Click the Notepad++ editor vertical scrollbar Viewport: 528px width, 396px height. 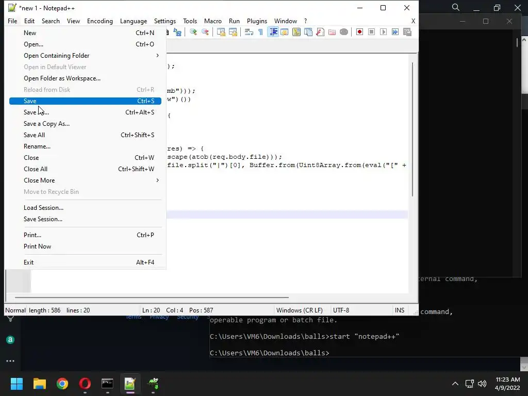[x=412, y=129]
